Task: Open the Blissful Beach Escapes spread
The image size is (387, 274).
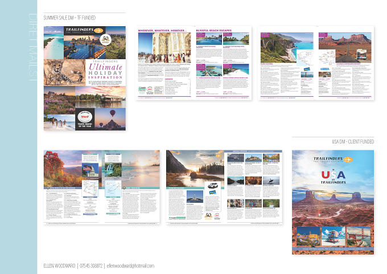Action: [193, 63]
